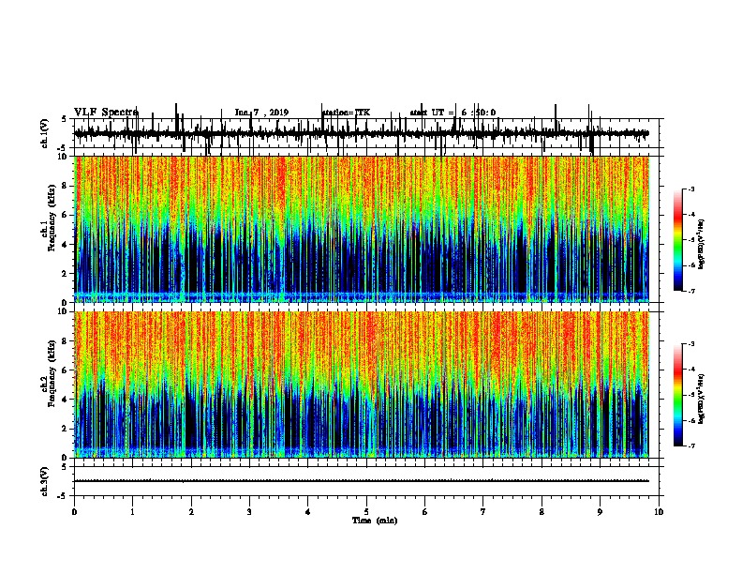The width and height of the screenshot is (742, 574).
Task: Click the "-3" tick on ch.2 colorbar
Action: 691,344
